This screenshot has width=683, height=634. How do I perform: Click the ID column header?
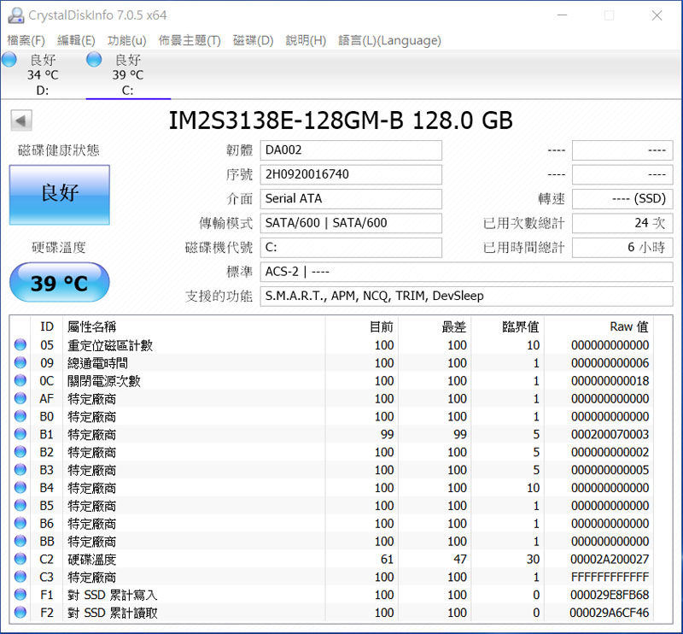click(x=47, y=326)
